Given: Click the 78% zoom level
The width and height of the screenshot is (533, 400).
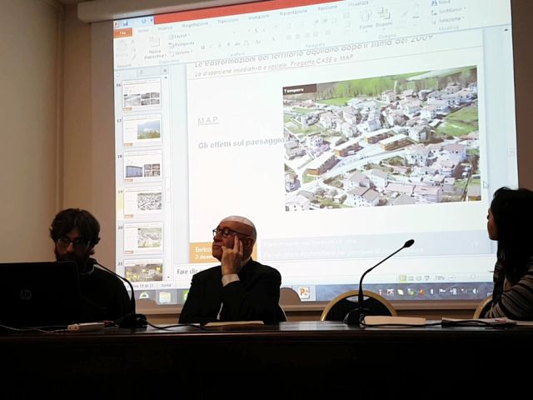Looking at the screenshot, I should coord(440,277).
